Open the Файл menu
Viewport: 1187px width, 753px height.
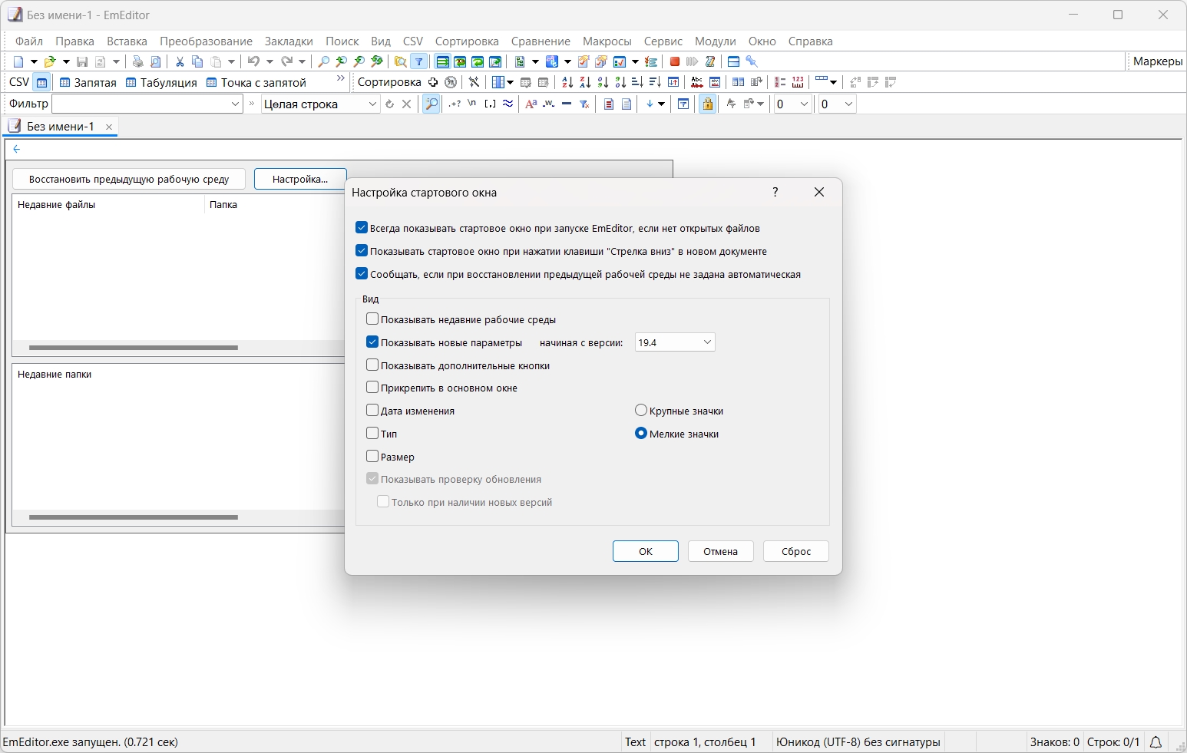[29, 41]
